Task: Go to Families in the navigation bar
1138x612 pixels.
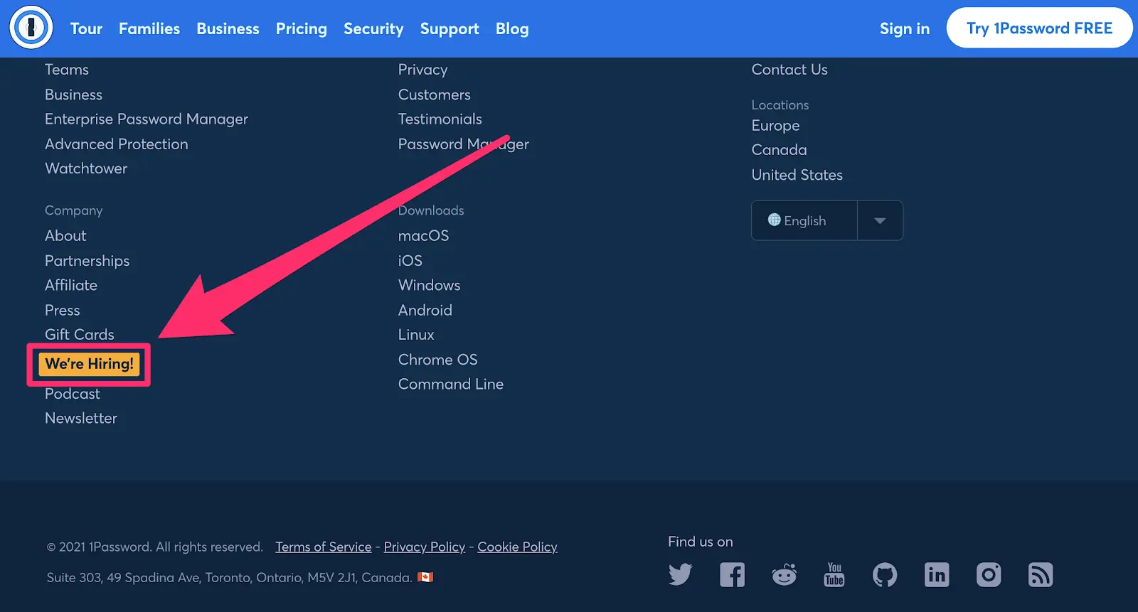Action: (x=149, y=28)
